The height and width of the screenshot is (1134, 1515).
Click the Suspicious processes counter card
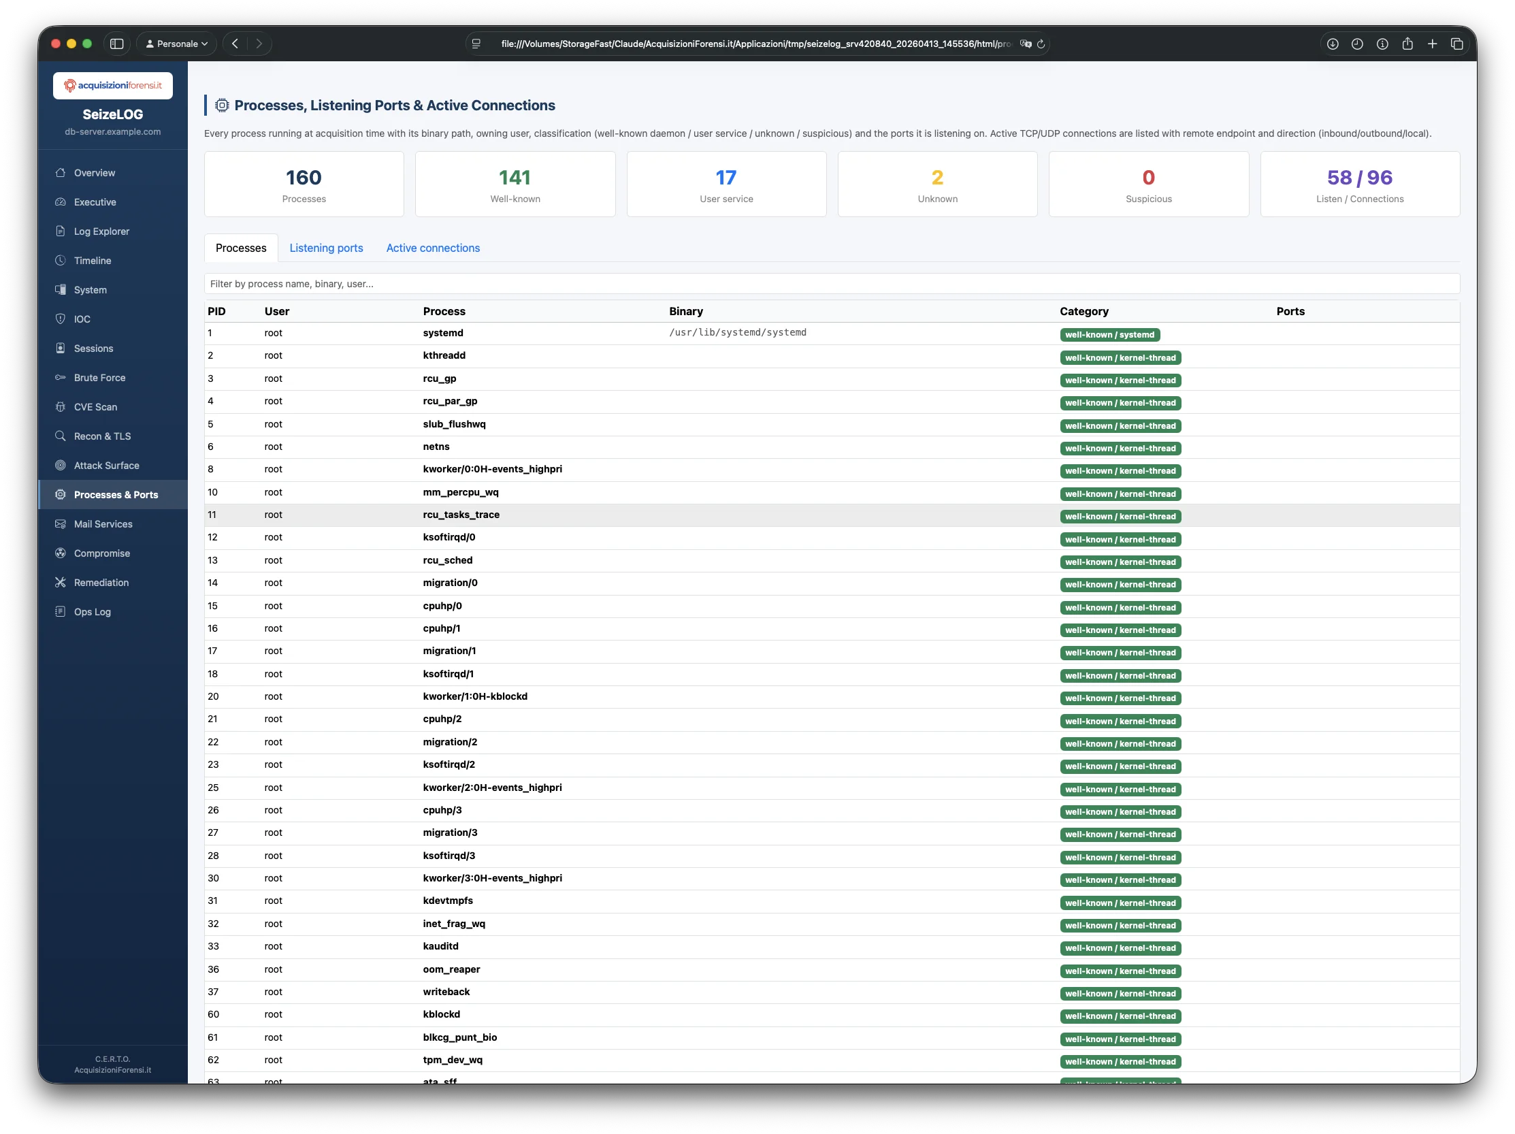pyautogui.click(x=1149, y=184)
